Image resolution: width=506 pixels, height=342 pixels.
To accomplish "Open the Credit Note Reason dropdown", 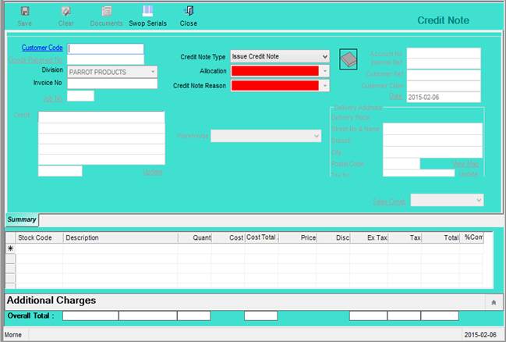I will tap(324, 86).
